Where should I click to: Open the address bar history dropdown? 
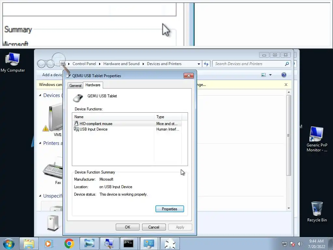(199, 64)
